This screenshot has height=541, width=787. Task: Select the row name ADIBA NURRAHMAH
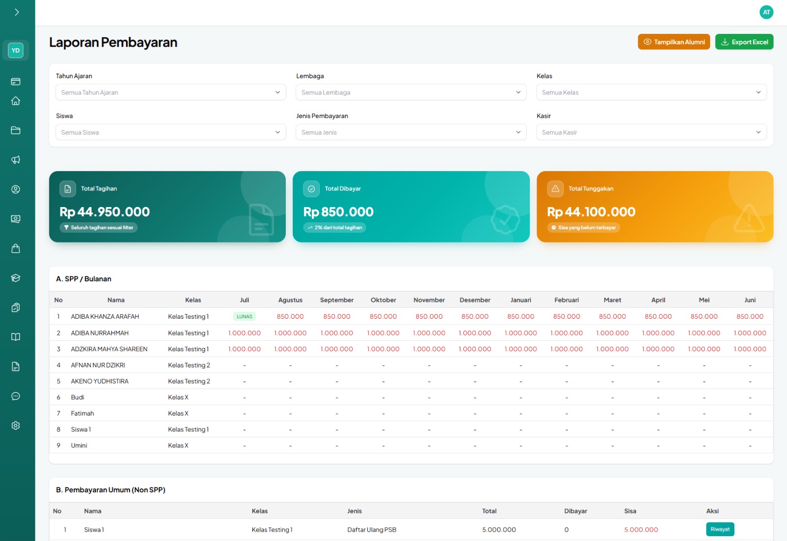[x=100, y=333]
